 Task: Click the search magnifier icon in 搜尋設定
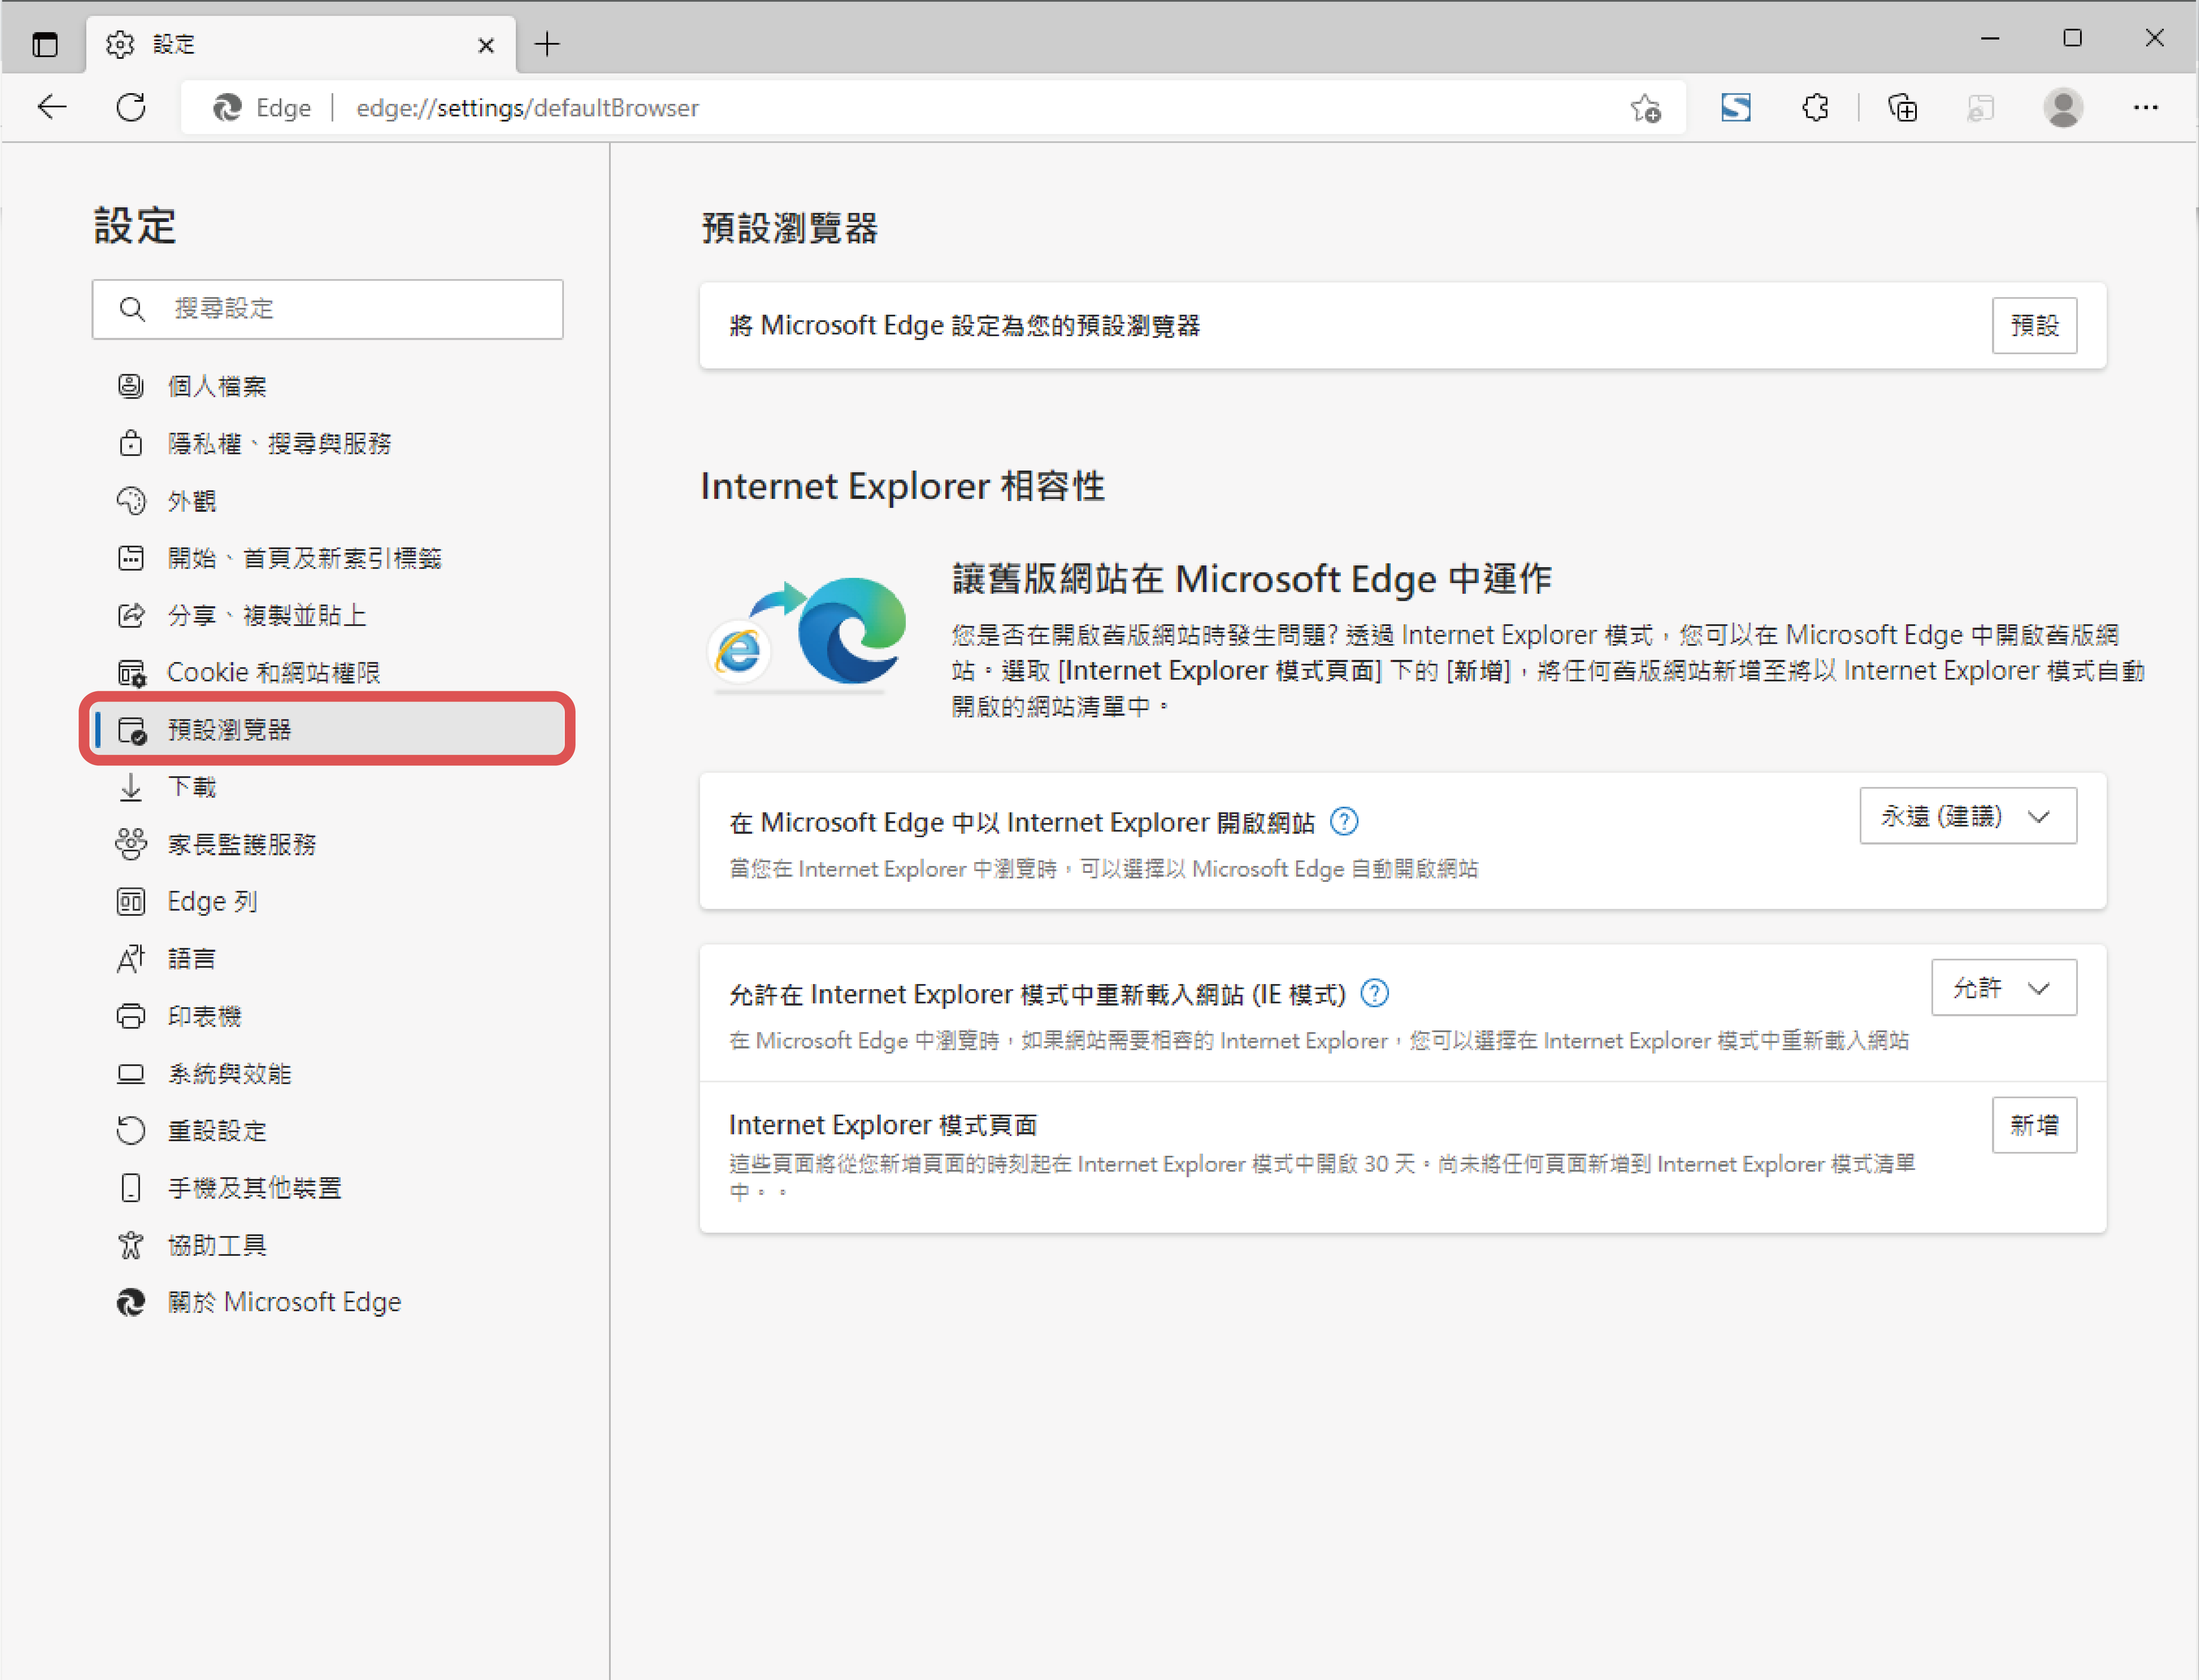click(132, 309)
